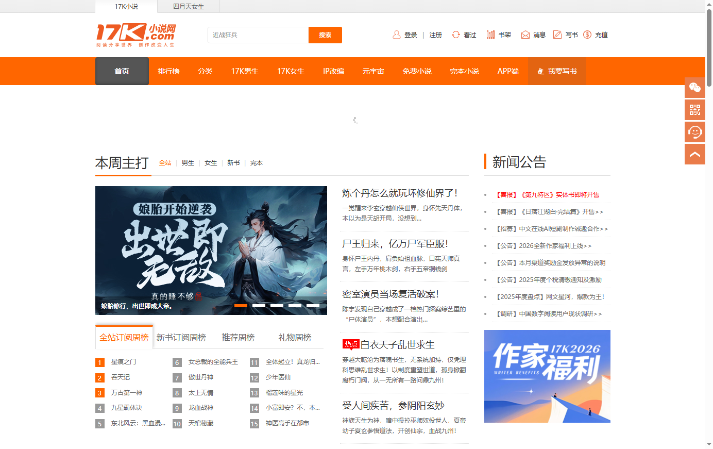Screen dimensions: 713x449
Task: Click the 我要写书 pen icon
Action: [x=540, y=71]
